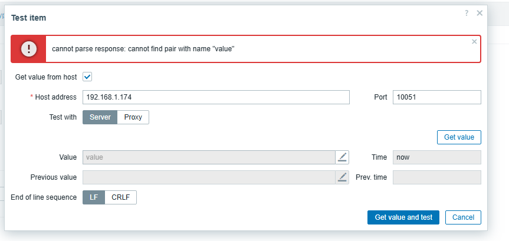The width and height of the screenshot is (509, 241).
Task: Click the Host address input field
Action: (216, 97)
